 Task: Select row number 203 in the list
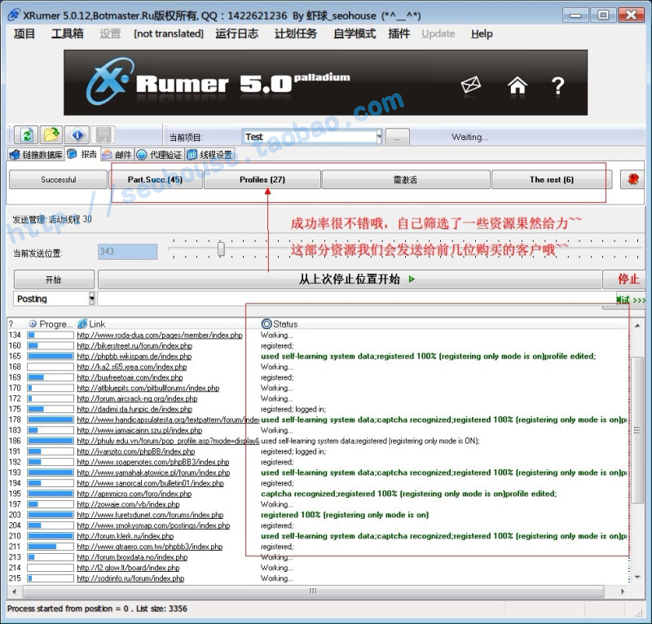pyautogui.click(x=15, y=515)
